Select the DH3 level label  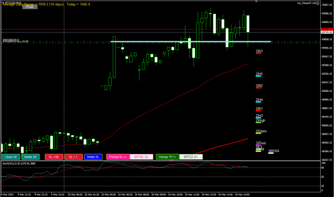click(x=259, y=116)
